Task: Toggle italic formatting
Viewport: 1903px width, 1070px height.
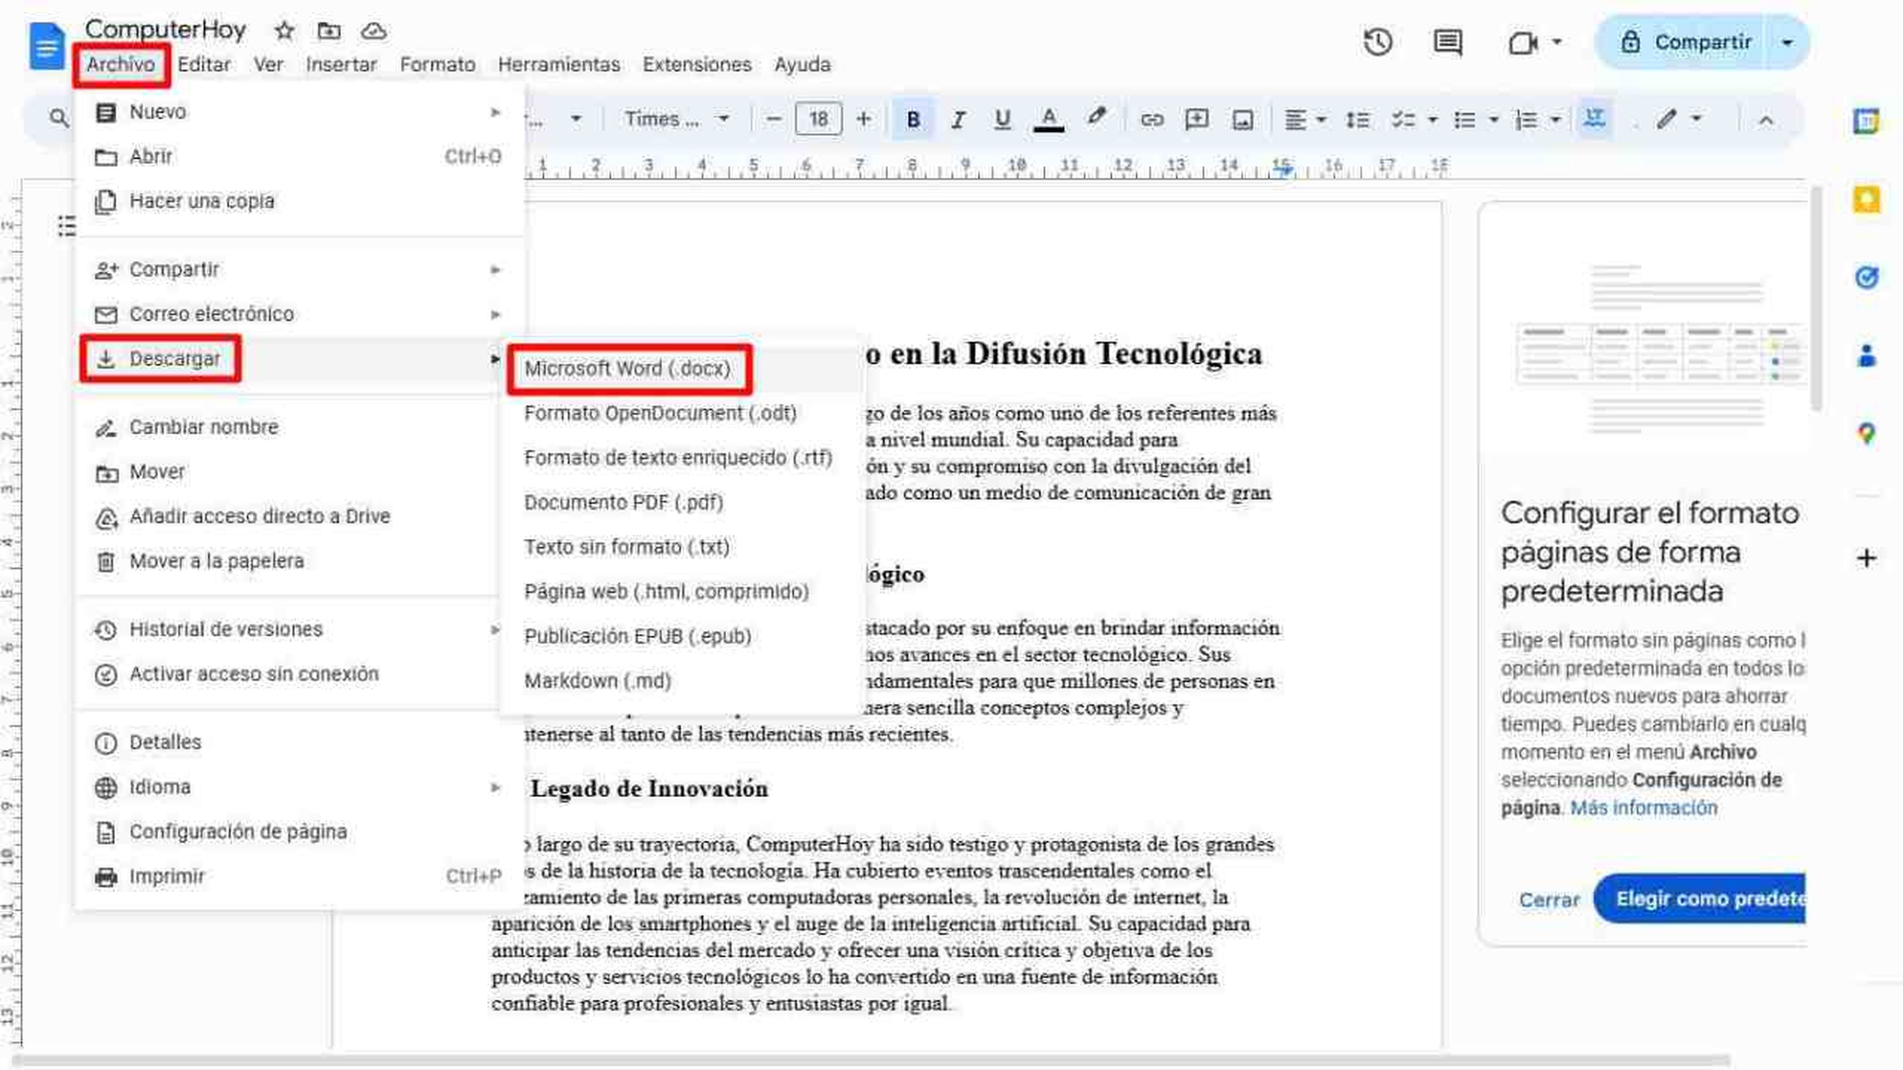Action: (958, 119)
